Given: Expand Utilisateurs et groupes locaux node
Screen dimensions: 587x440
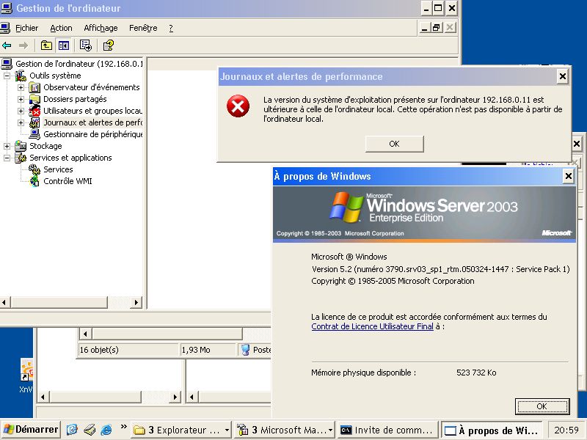Looking at the screenshot, I should (21, 111).
